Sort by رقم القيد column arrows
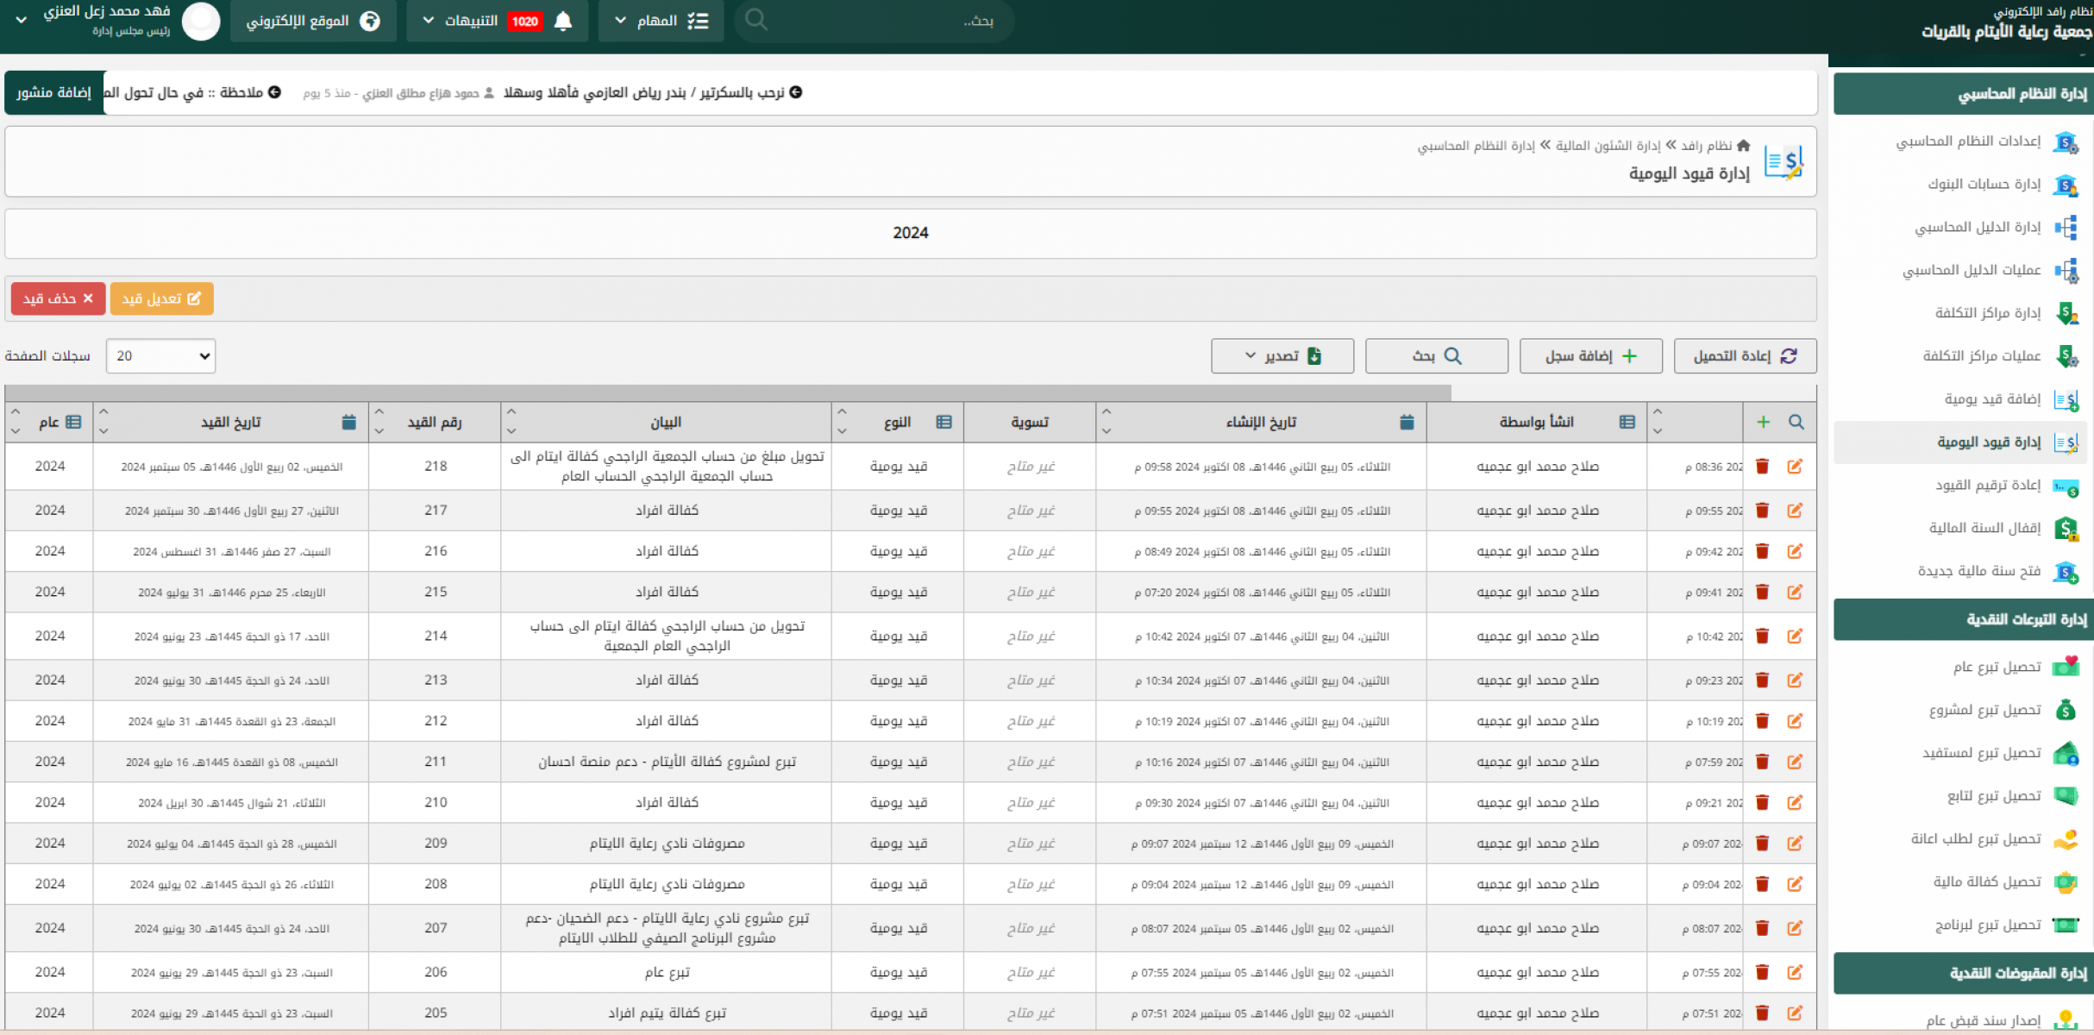Screen dimensions: 2094x1035 (379, 422)
